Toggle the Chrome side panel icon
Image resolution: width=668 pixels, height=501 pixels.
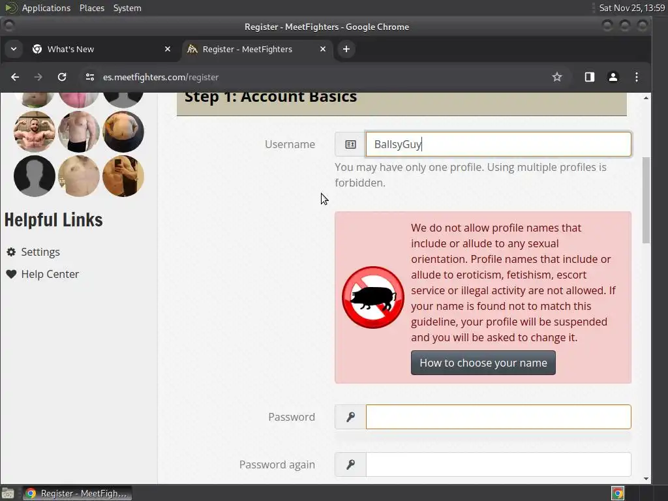tap(590, 77)
